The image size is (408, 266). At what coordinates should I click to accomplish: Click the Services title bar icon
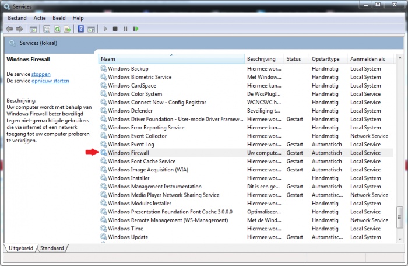pos(7,6)
